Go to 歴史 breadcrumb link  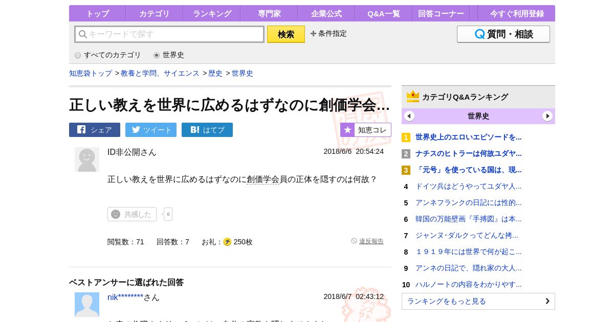pyautogui.click(x=215, y=73)
